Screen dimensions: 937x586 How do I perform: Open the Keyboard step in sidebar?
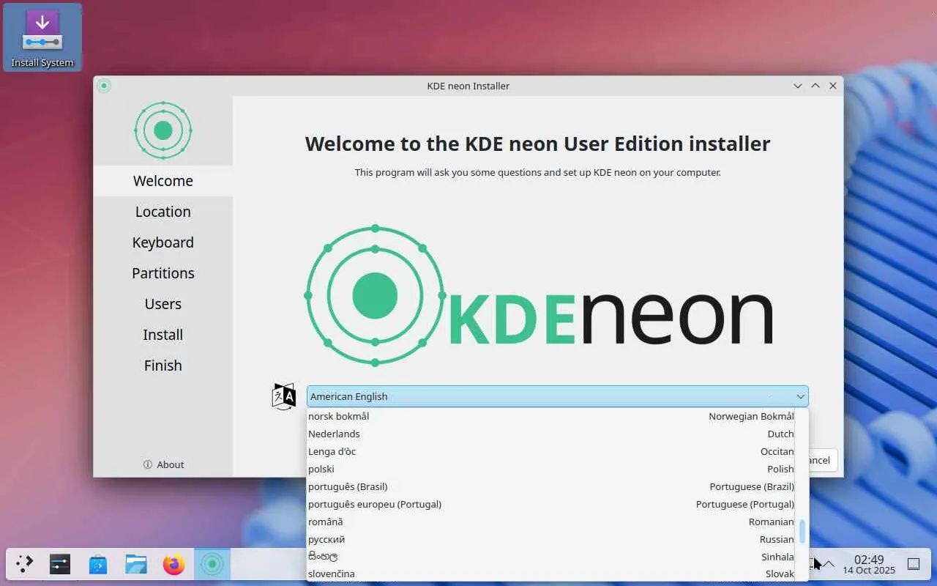coord(163,242)
